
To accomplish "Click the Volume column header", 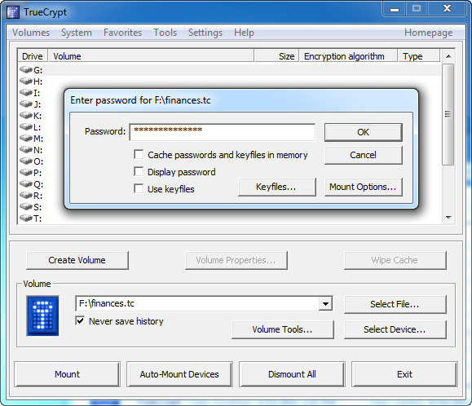I will point(151,56).
